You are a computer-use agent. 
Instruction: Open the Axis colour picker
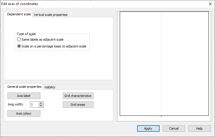(24, 113)
